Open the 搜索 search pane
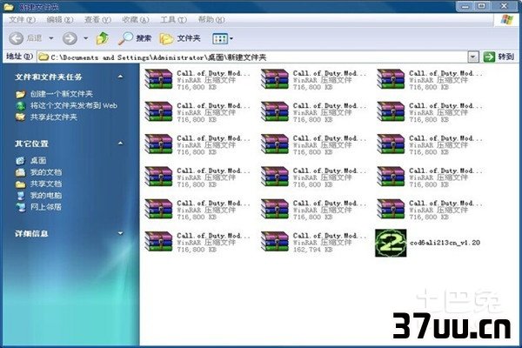This screenshot has height=348, width=522. point(135,38)
